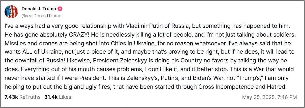Open the Donald J. Trump display name
305x108 pixels.
click(x=39, y=9)
